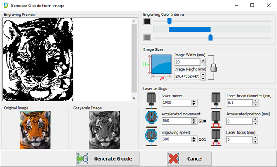The image size is (277, 167).
Task: Maximize the Generate G code window
Action: (x=252, y=6)
